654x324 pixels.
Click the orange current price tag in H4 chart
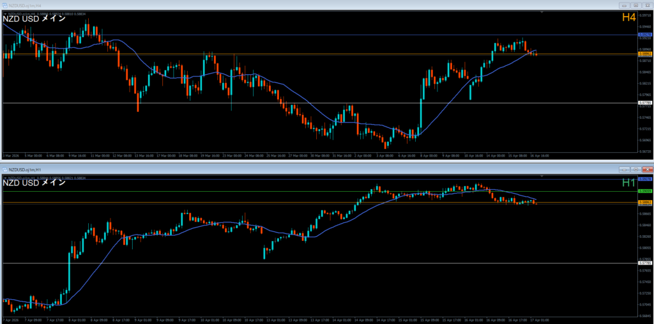[644, 54]
